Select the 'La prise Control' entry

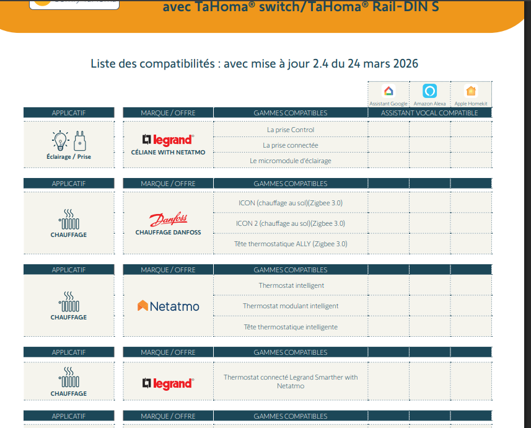(x=291, y=130)
